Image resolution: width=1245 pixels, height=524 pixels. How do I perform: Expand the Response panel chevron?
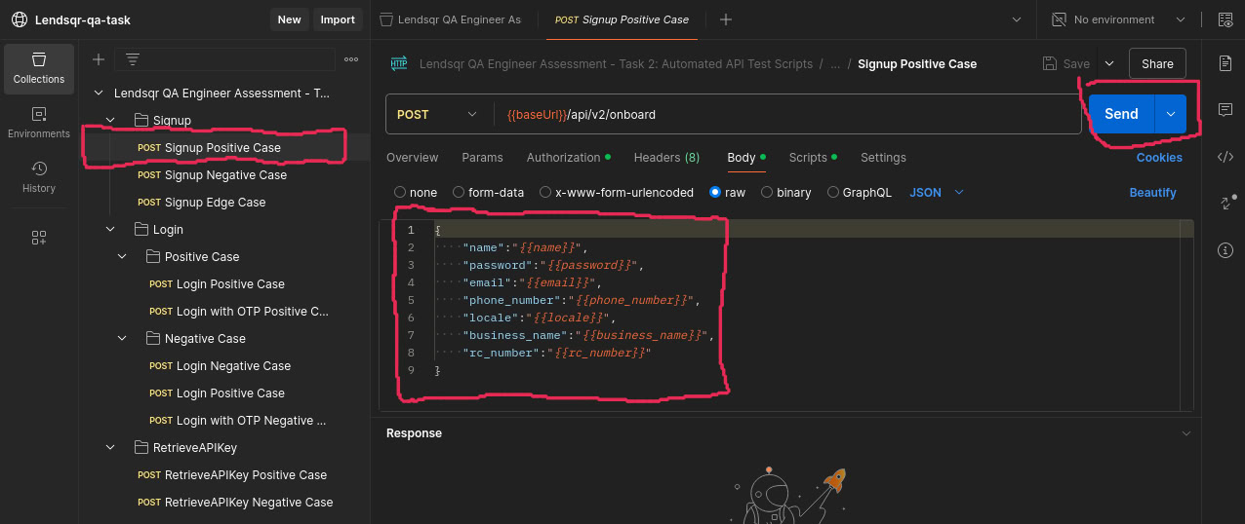(x=1186, y=433)
